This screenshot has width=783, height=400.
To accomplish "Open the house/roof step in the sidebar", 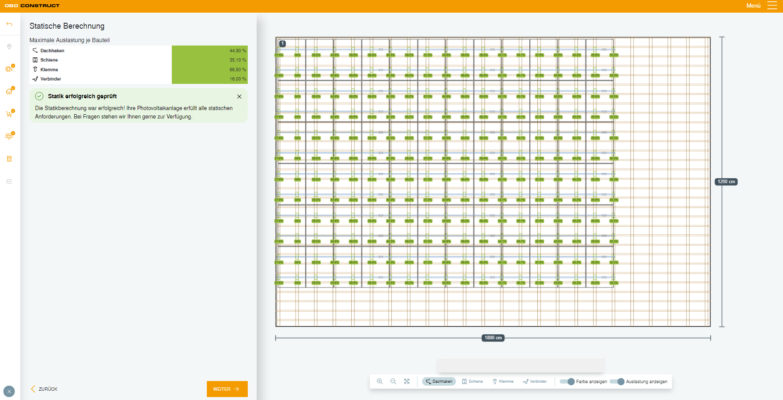I will (9, 91).
